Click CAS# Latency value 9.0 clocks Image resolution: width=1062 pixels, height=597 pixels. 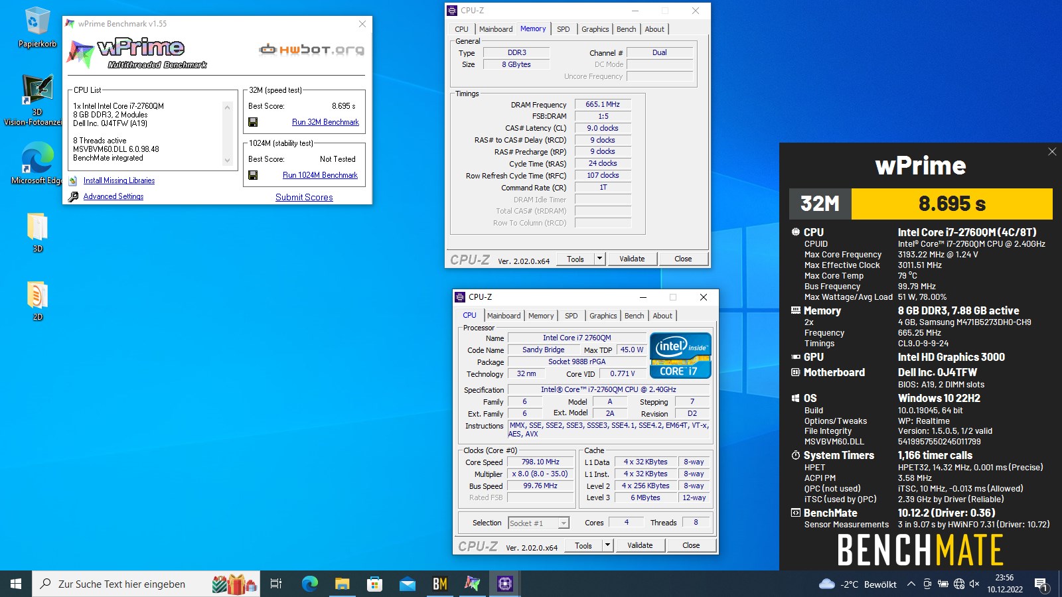(603, 128)
